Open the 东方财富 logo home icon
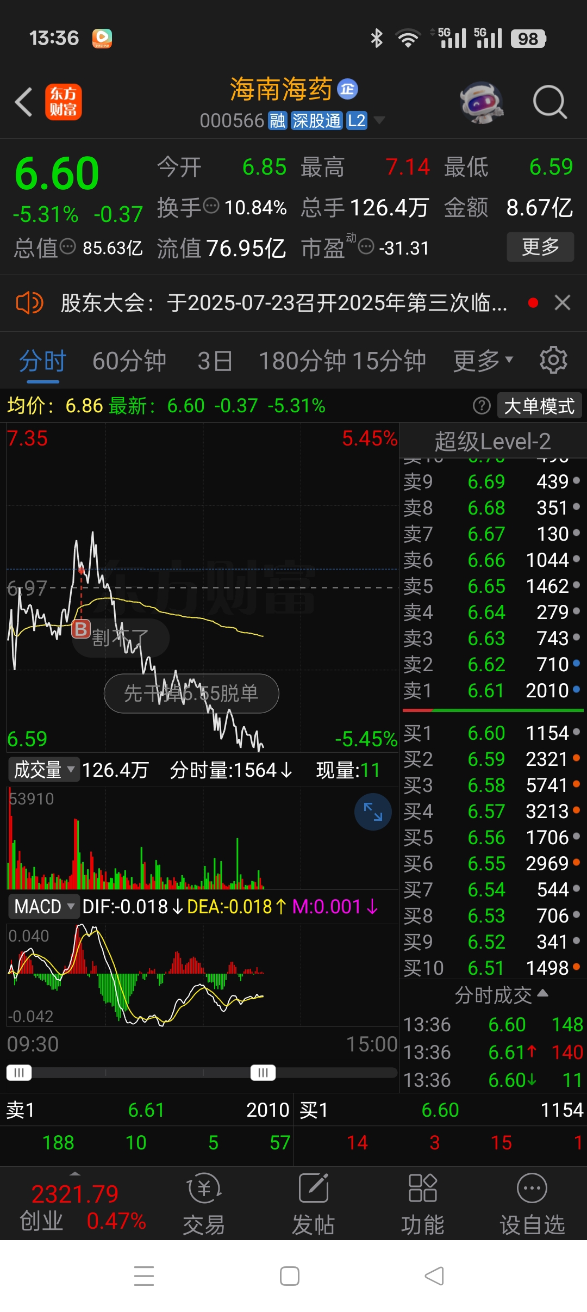587x1312 pixels. click(63, 102)
